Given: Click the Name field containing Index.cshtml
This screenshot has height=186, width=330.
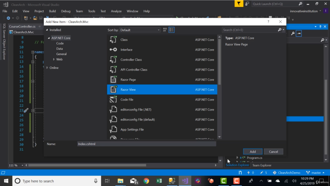Looking at the screenshot, I should coord(147,144).
